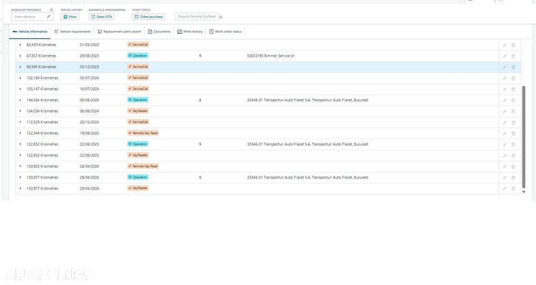This screenshot has width=536, height=285.
Task: Expand the 05/07/2024 ServiceCall row
Action: pyautogui.click(x=20, y=78)
